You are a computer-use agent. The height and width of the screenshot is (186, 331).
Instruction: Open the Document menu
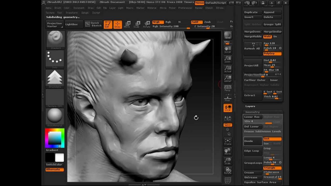click(79, 8)
